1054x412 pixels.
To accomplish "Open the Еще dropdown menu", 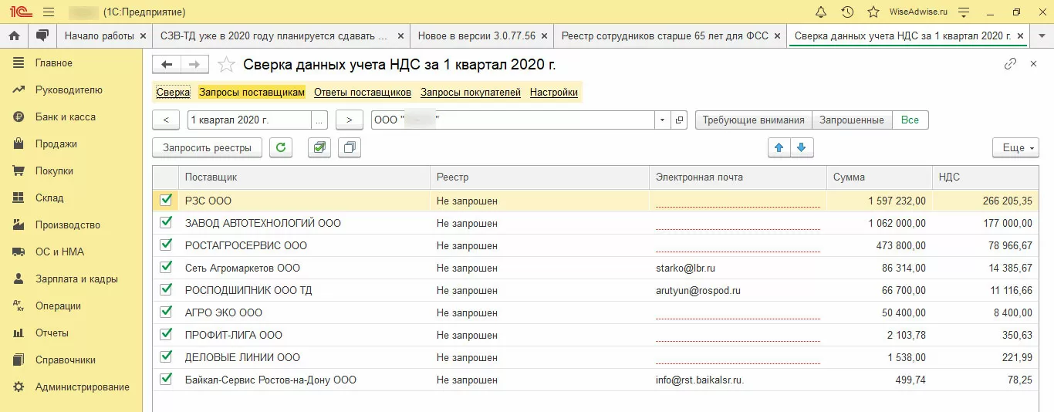I will click(x=1015, y=147).
